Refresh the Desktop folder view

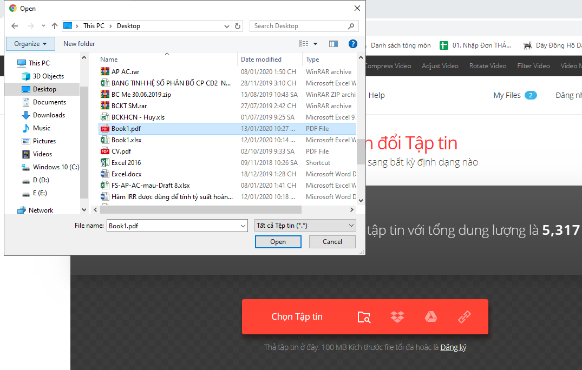coord(238,25)
